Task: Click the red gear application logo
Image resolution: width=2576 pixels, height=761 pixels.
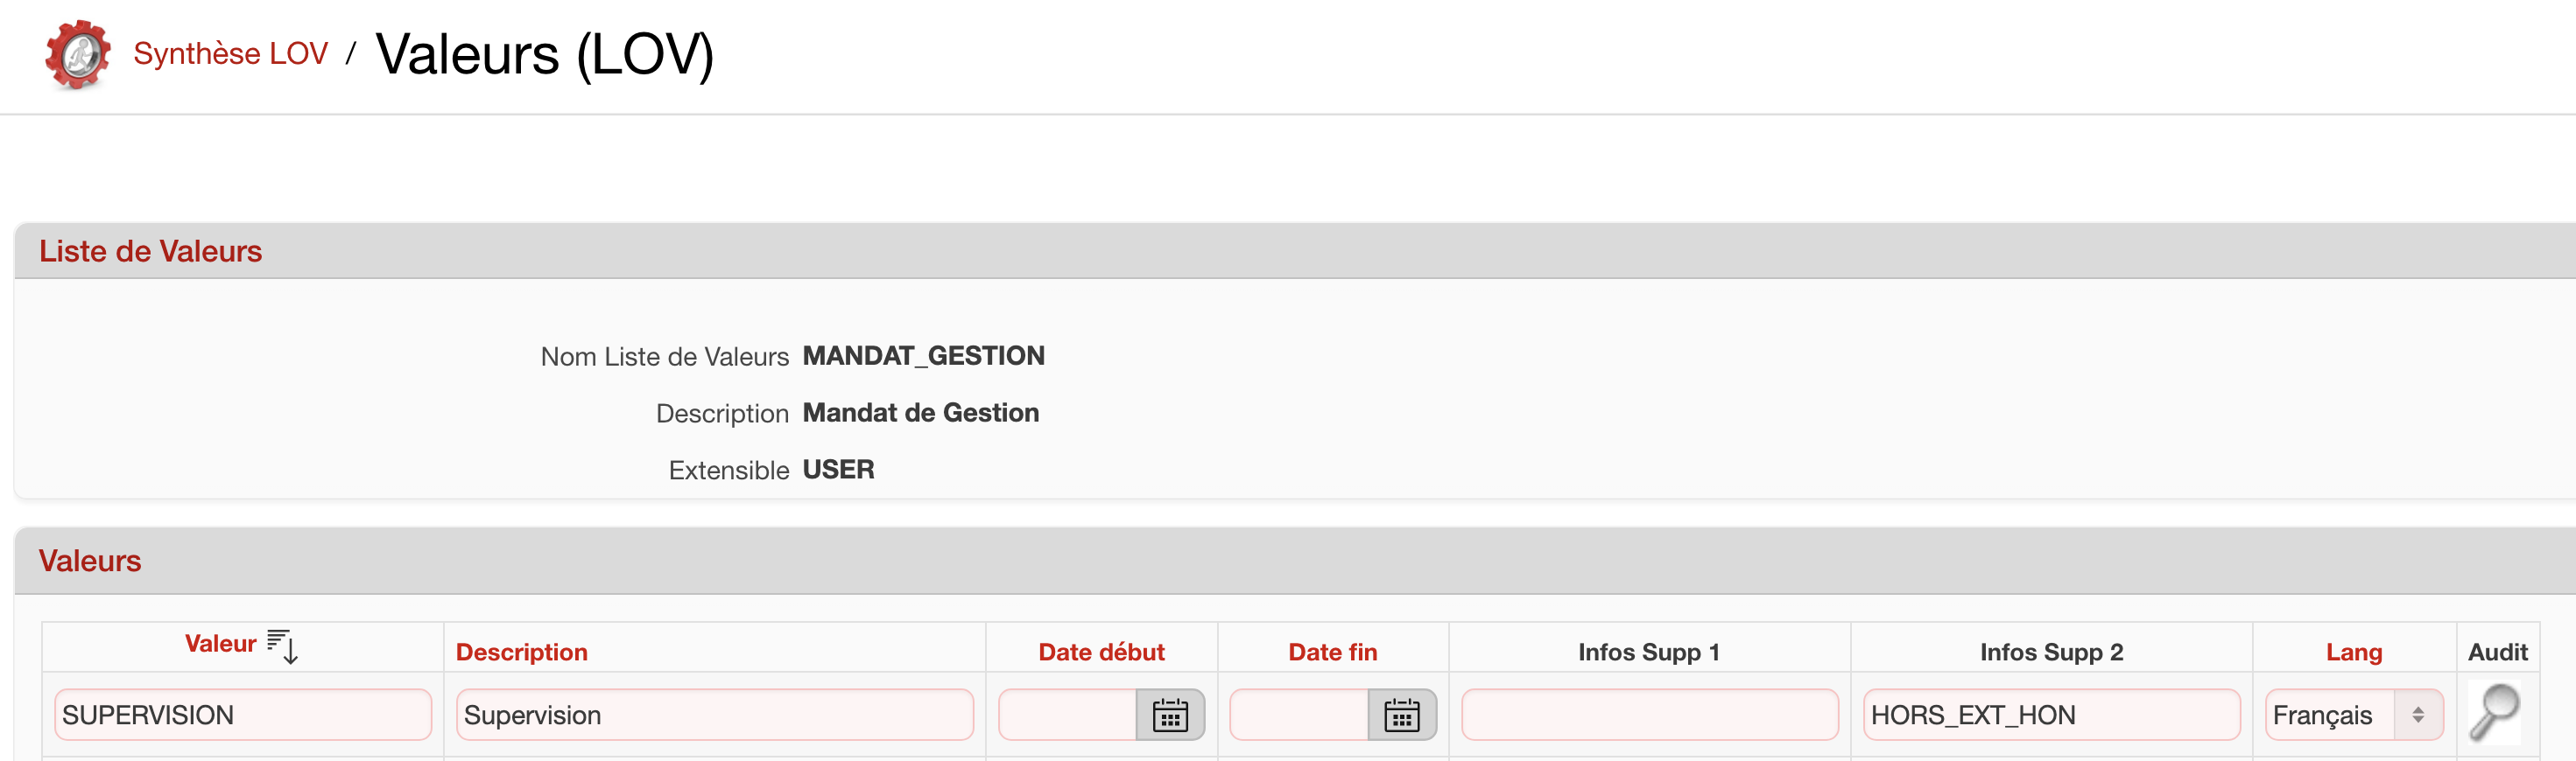Action: coord(77,55)
